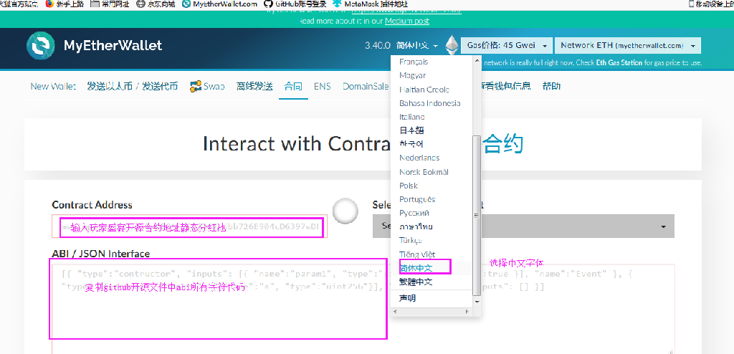Open the Medium post link
The height and width of the screenshot is (354, 734).
point(407,21)
